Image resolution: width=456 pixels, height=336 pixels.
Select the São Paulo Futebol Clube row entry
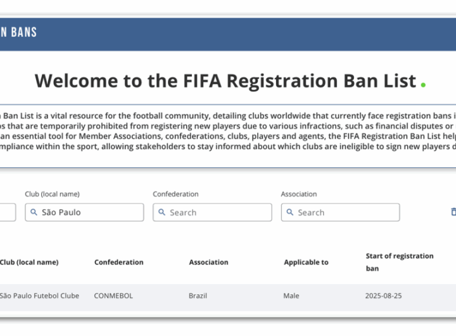click(x=39, y=295)
